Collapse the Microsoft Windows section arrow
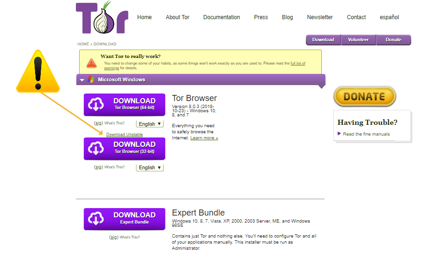Image resolution: width=422 pixels, height=267 pixels. (x=82, y=80)
